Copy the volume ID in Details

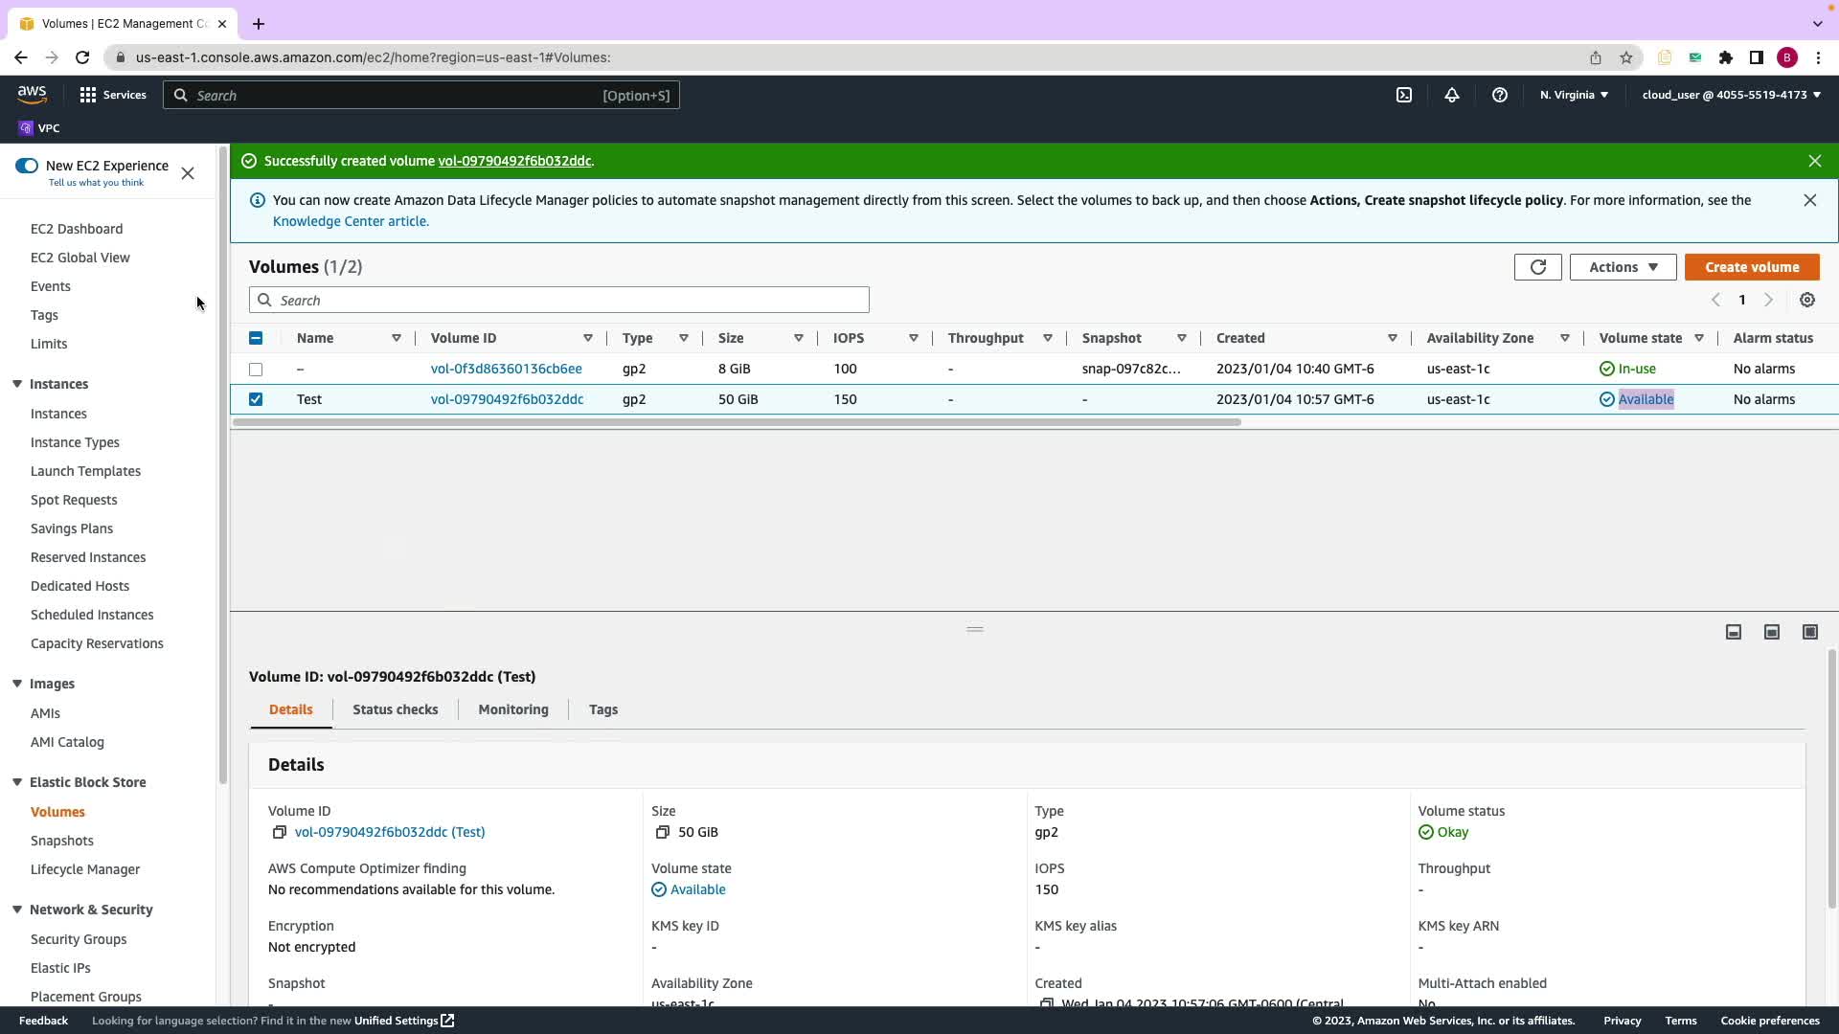279,833
